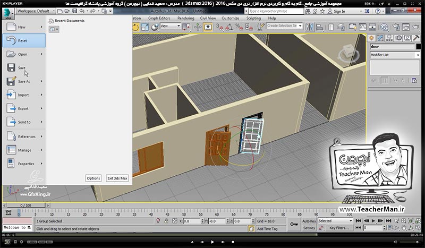
Task: Click the Use Pivot Point Center icon
Action: 186,27
